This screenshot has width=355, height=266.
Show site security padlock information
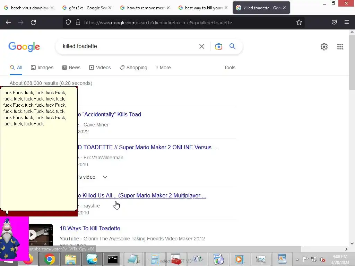click(78, 23)
